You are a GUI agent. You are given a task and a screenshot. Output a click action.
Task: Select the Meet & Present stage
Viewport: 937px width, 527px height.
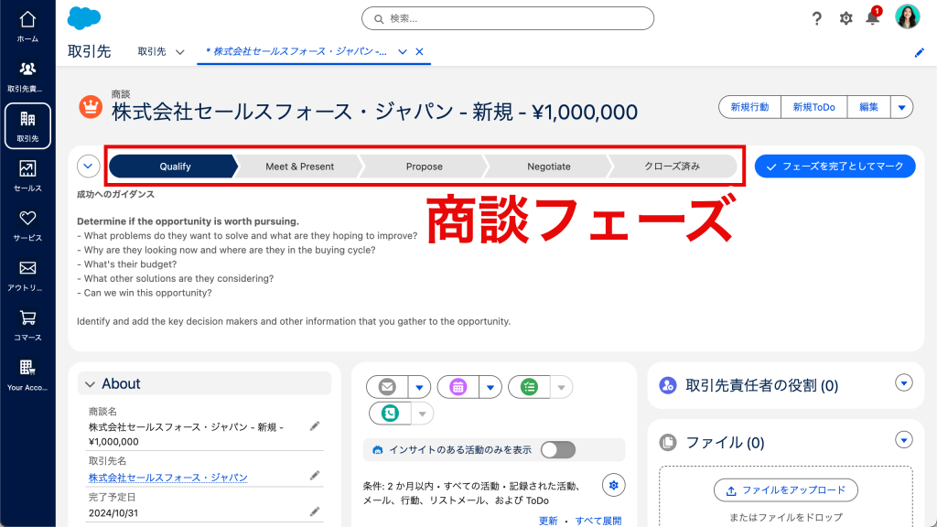point(299,167)
